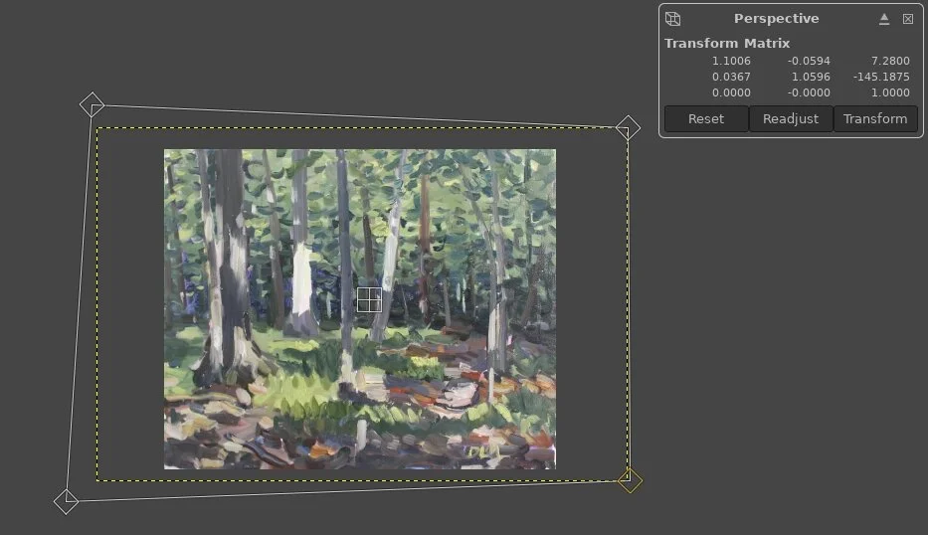928x535 pixels.
Task: Click the Perspective tool icon in dialog
Action: [673, 19]
